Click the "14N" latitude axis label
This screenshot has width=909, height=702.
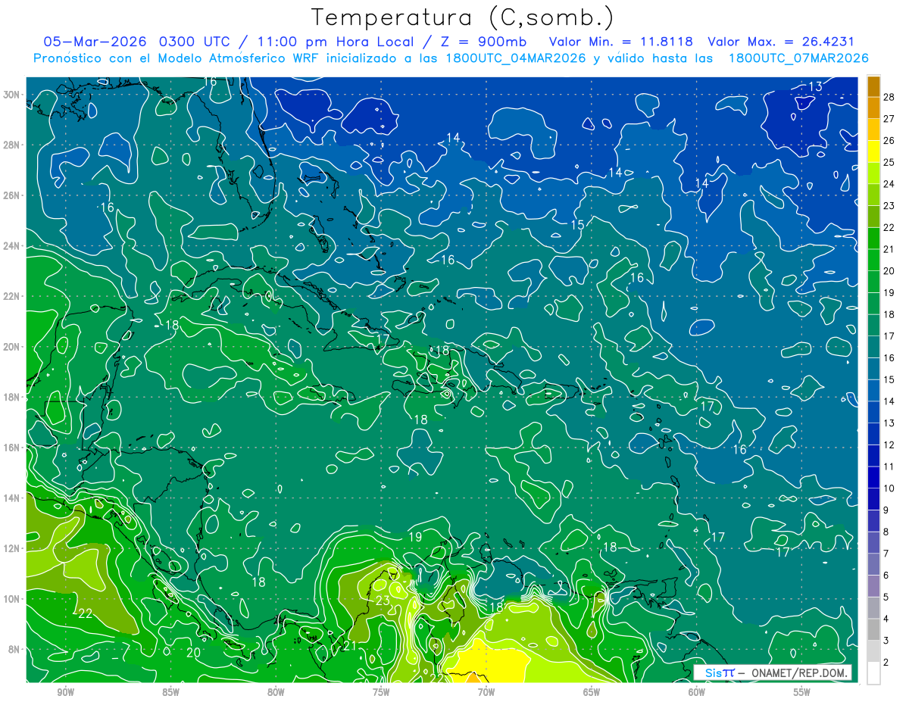pos(12,498)
